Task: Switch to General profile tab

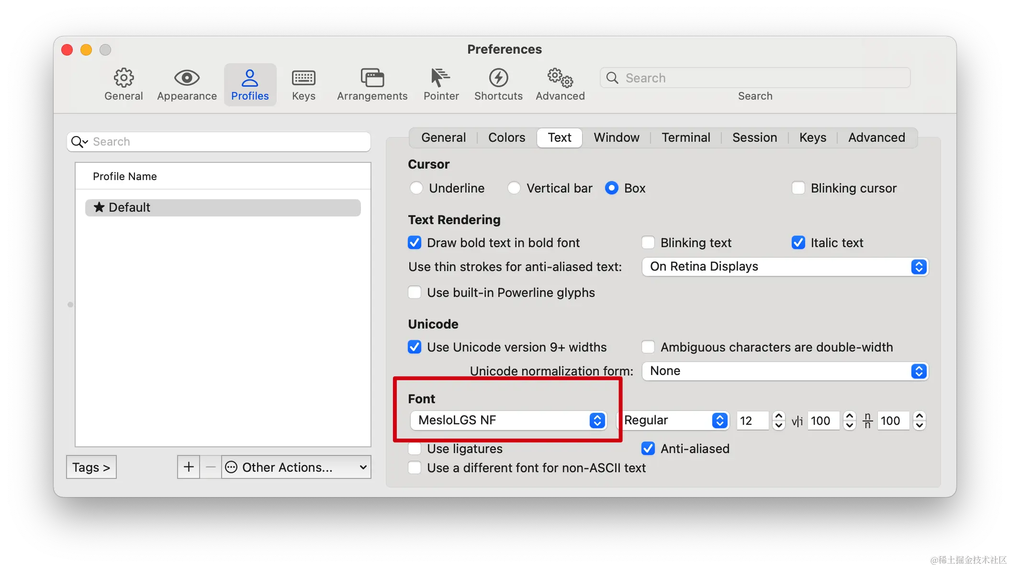Action: click(444, 138)
